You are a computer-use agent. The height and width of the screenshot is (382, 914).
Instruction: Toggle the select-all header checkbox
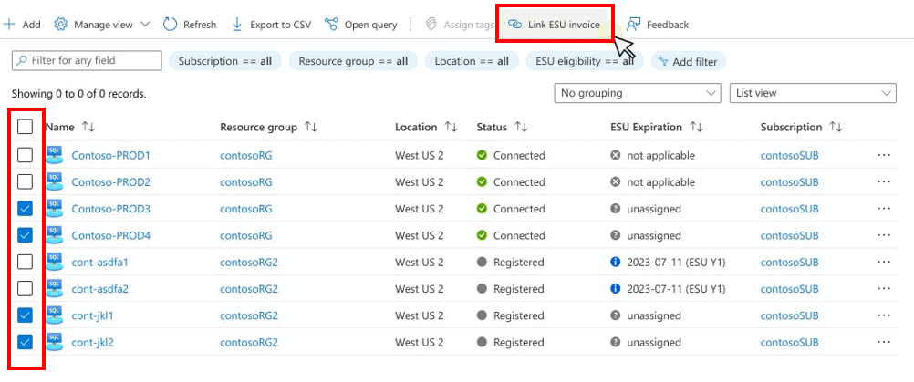click(x=26, y=128)
